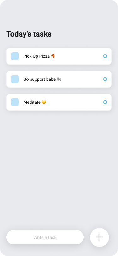Click blue square icon on Pick Up Pizza
118x256 pixels.
coord(15,56)
